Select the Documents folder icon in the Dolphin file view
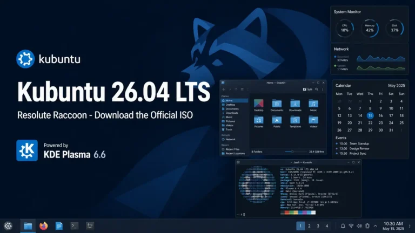 point(277,104)
